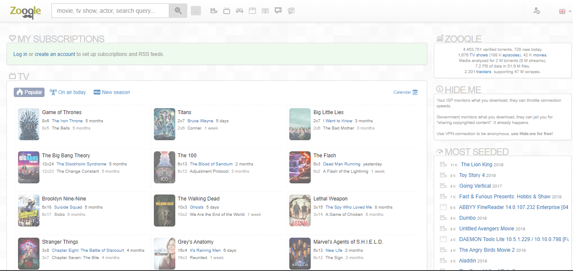Switch to On air today tab
The image size is (573, 271).
pos(68,92)
